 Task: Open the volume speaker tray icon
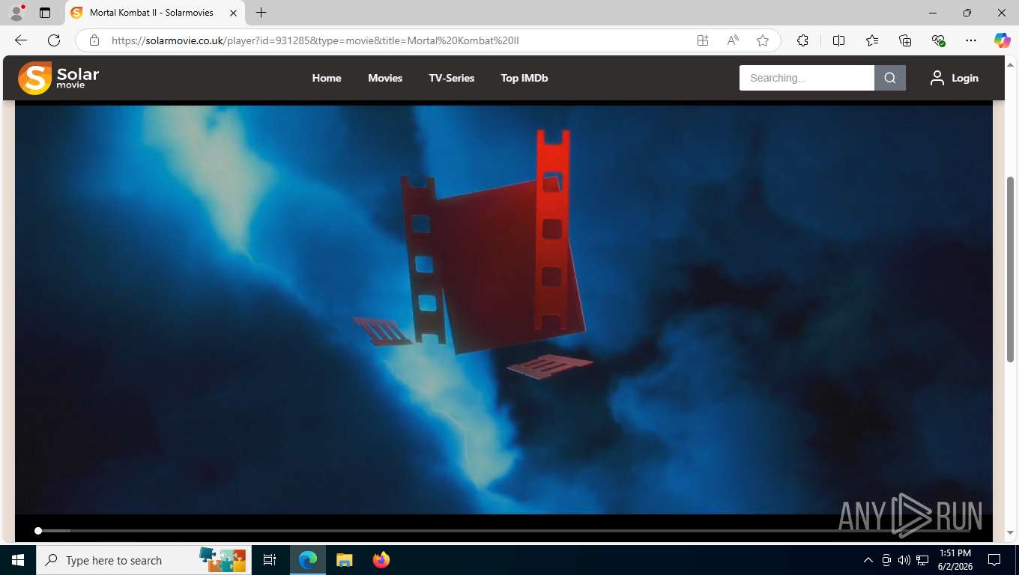[904, 560]
